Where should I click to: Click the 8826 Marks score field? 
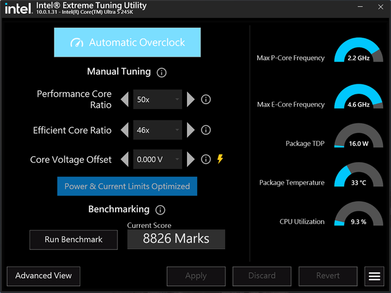click(176, 239)
